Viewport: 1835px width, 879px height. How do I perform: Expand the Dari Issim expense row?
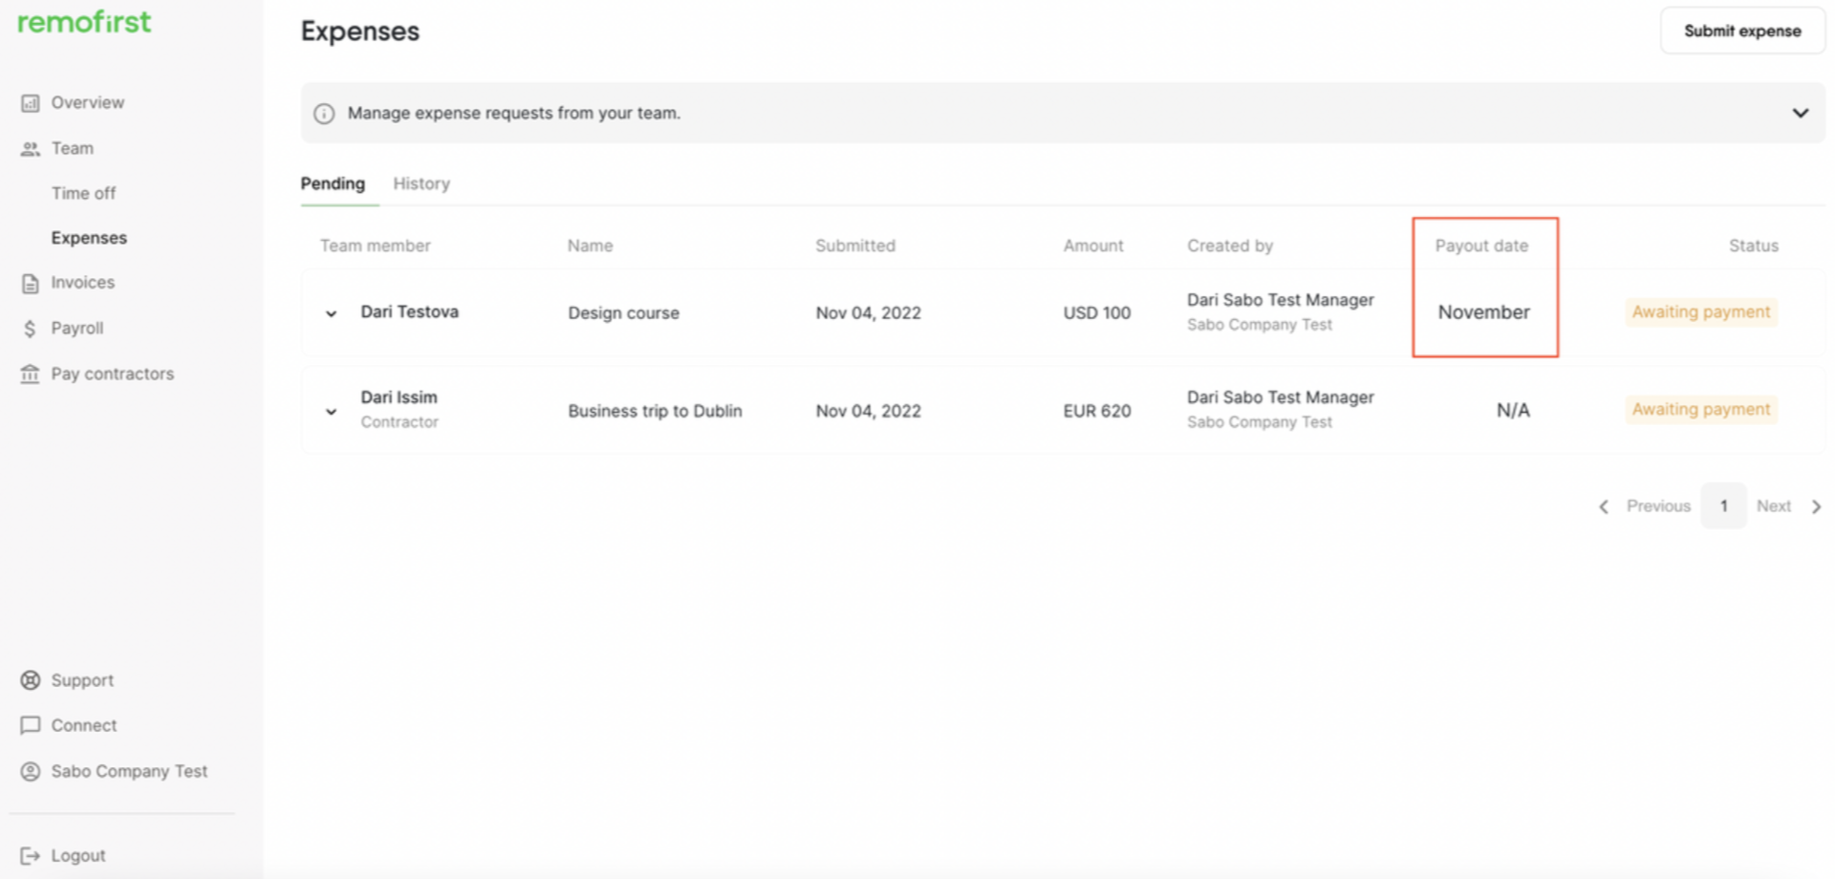pyautogui.click(x=331, y=412)
